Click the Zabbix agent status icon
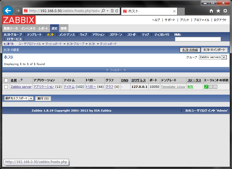Image resolution: width=232 pixels, height=169 pixels. [x=206, y=87]
